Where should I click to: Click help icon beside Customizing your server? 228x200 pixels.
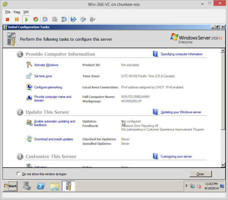coord(155,156)
